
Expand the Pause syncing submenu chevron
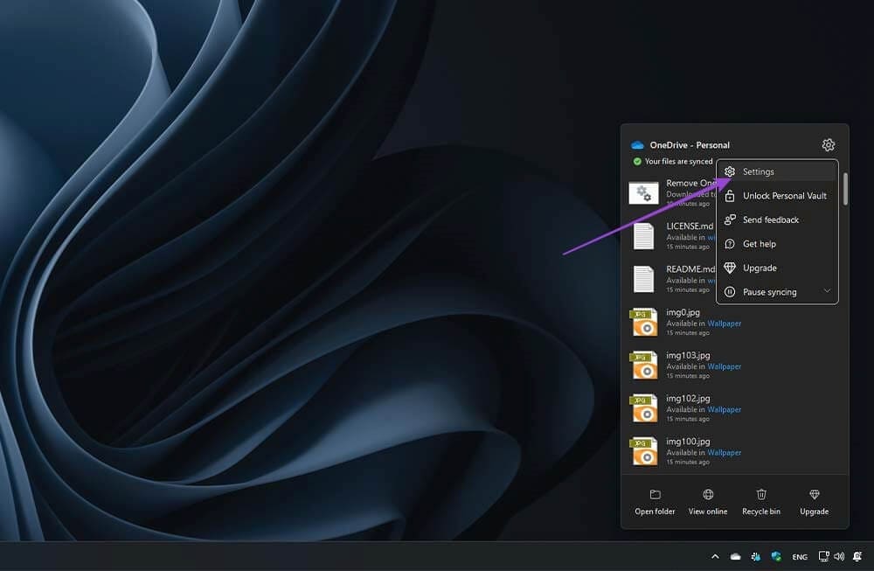tap(827, 291)
